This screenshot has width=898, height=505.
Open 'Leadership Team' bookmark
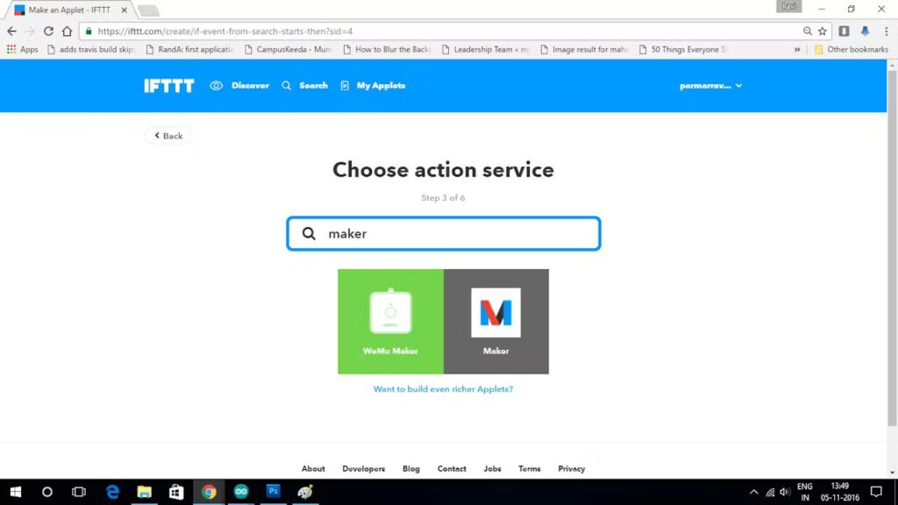486,50
